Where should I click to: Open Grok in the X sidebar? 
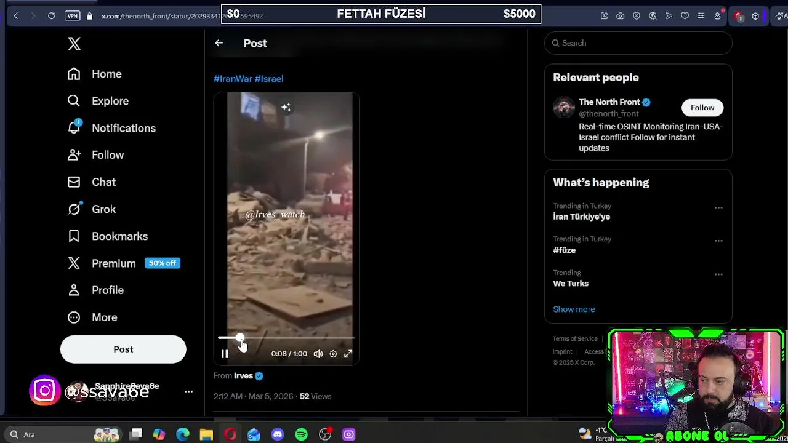pos(92,209)
